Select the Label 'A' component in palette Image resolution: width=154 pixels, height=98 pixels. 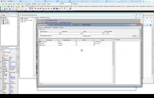point(38,9)
